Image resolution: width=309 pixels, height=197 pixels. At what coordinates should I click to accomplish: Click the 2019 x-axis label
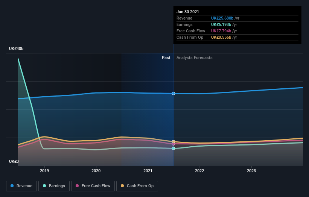[44, 171]
